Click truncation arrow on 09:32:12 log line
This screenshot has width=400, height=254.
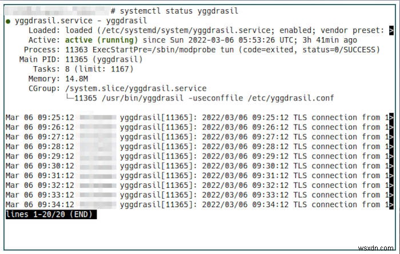point(391,186)
